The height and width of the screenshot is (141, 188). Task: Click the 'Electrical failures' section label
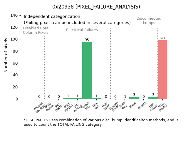[x=82, y=30]
